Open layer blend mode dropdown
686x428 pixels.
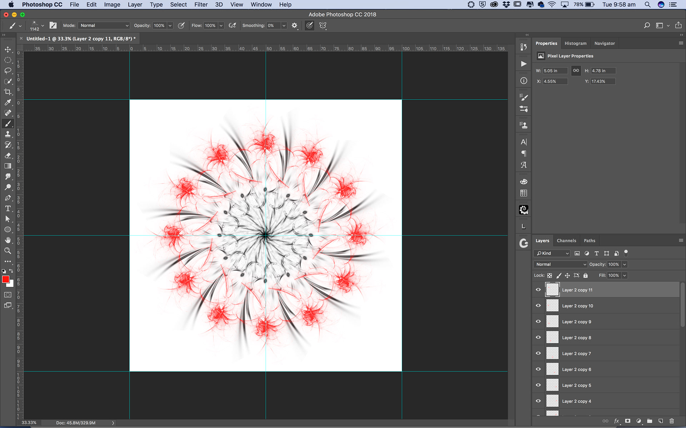tap(560, 264)
